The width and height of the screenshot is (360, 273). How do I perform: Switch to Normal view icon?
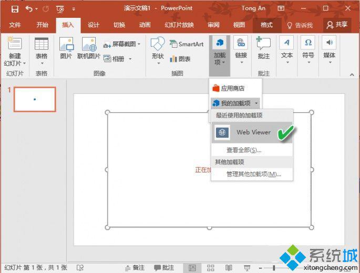tap(192, 268)
